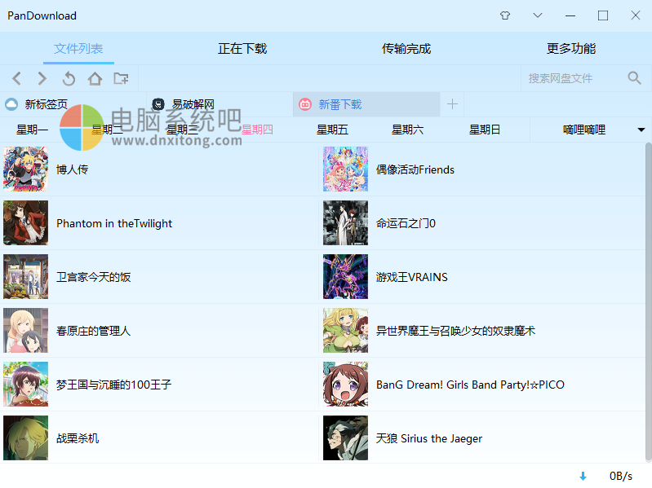The width and height of the screenshot is (652, 488).
Task: Click the 博人传 thumbnail
Action: tap(26, 169)
